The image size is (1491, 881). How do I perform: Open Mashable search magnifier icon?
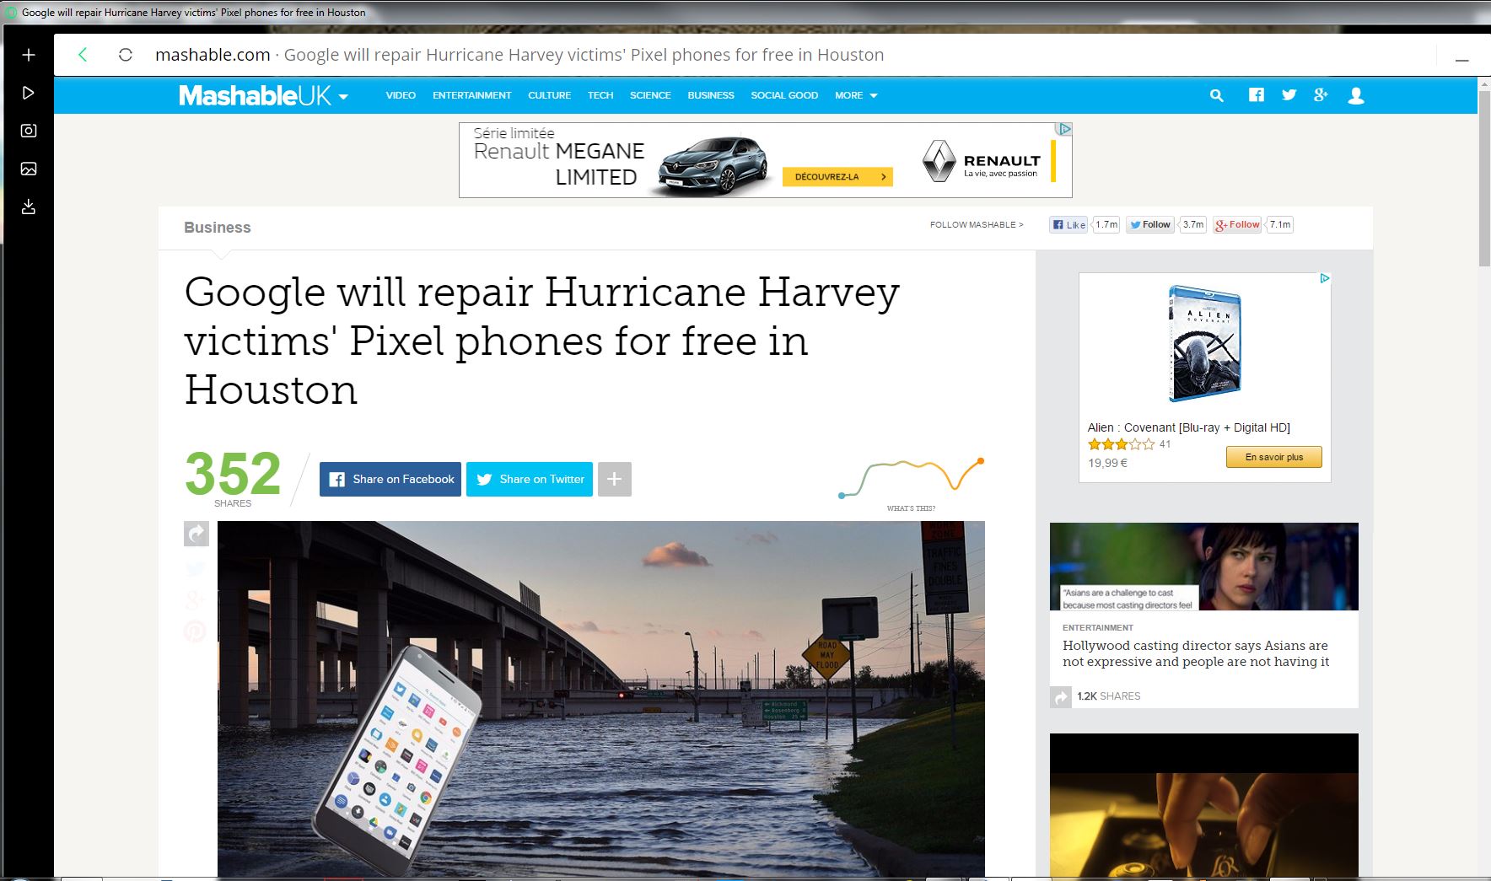coord(1216,95)
